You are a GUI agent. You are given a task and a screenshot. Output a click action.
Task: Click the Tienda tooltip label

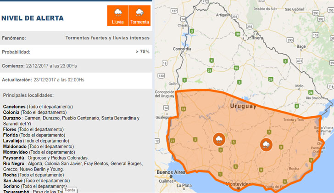tap(70, 190)
